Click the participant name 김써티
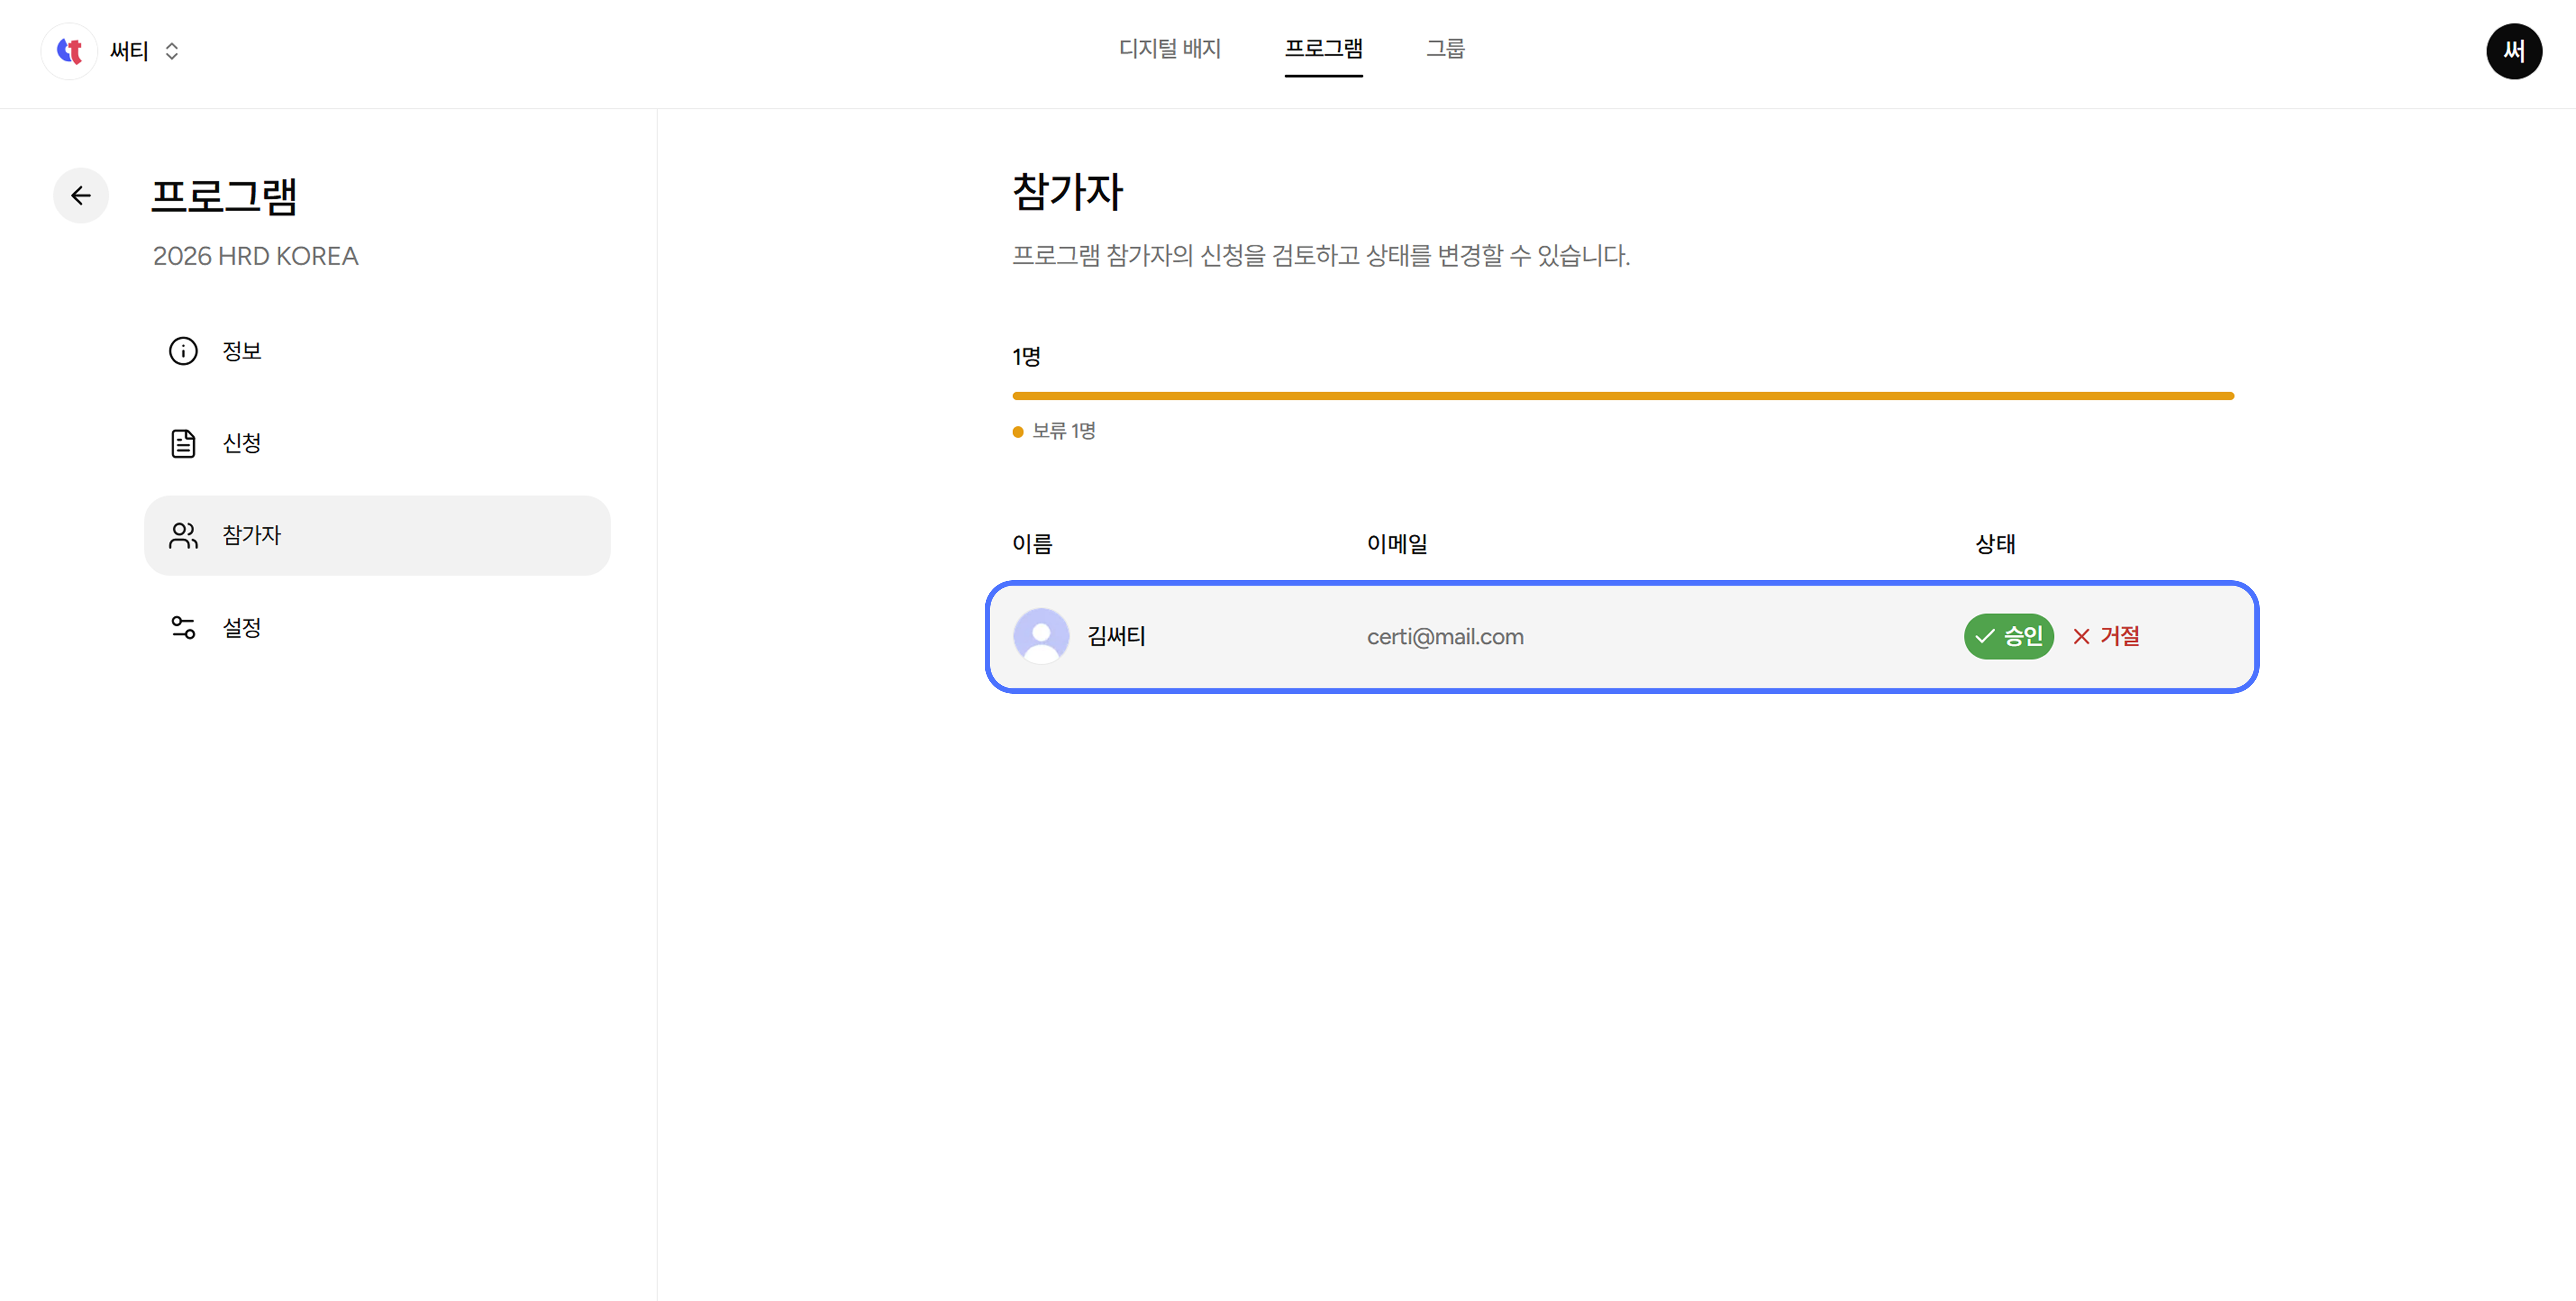 1116,637
